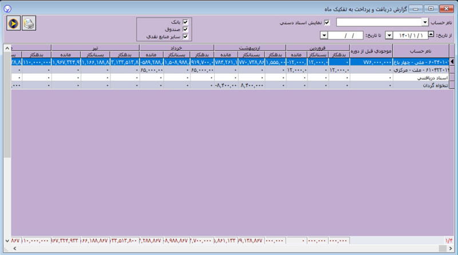Open the نام حساب dropdown list
458x255 pixels.
point(425,22)
